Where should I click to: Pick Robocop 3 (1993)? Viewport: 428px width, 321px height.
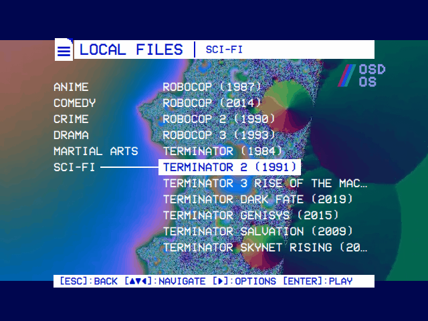(219, 135)
